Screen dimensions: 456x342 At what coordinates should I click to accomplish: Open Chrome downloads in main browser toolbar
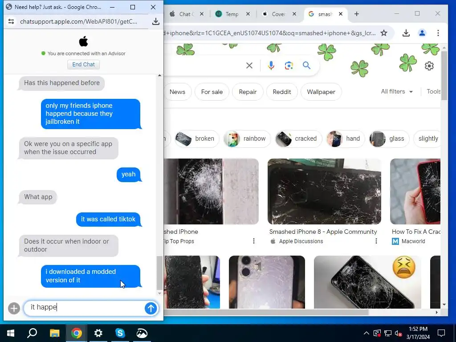pos(406,33)
